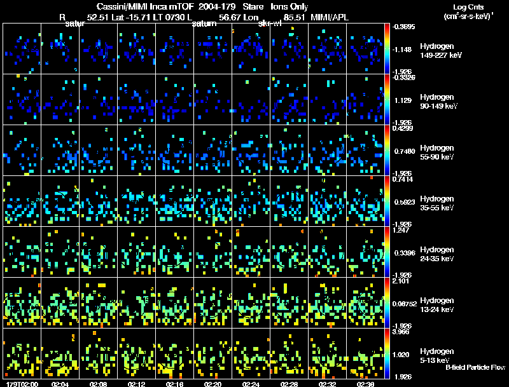The image size is (509, 387).
Task: Open the 35-55 keV image panel at 02:32
Action: point(327,201)
